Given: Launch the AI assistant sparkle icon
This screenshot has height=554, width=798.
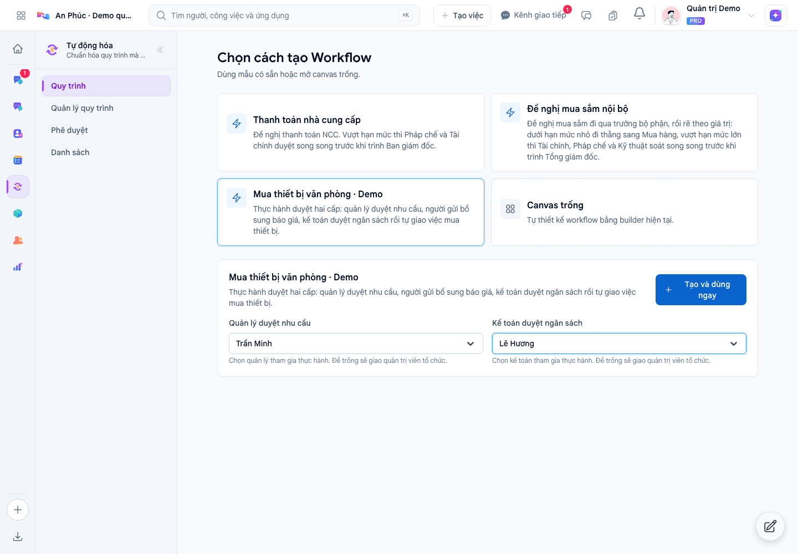Looking at the screenshot, I should point(776,16).
